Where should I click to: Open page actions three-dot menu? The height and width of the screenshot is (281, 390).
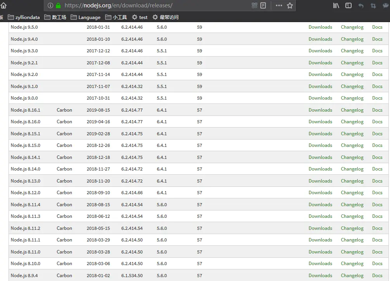coord(279,5)
